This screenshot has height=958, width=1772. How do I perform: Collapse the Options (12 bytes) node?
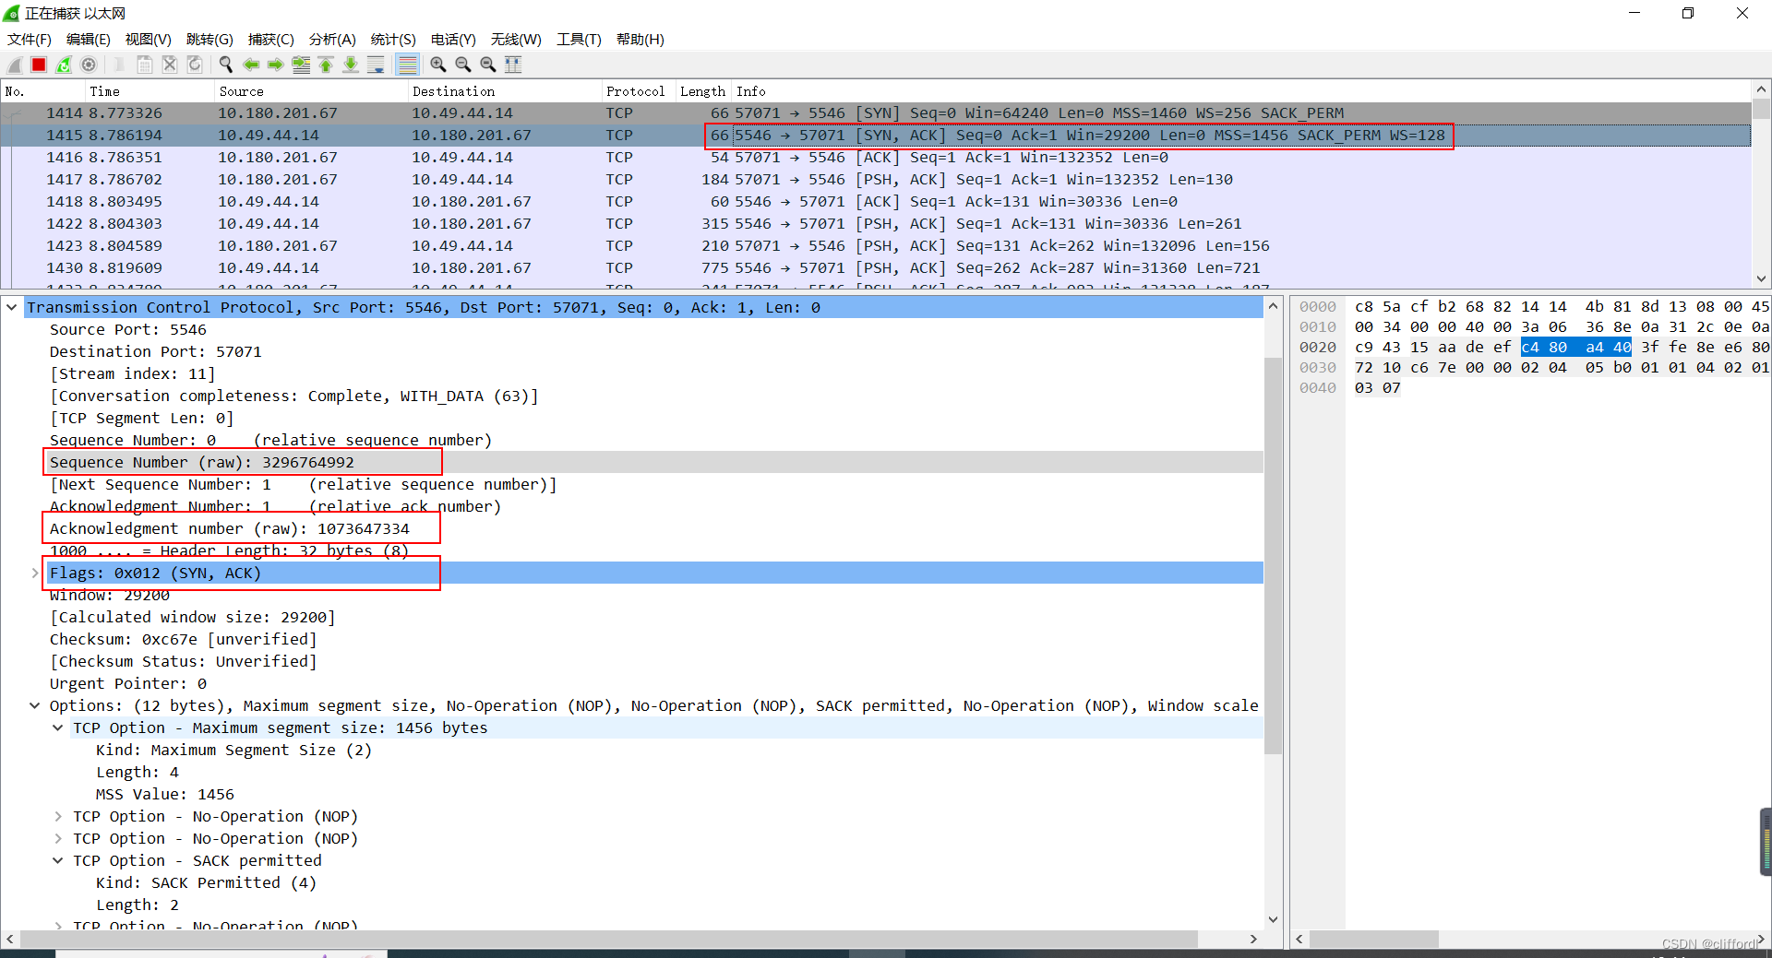pyautogui.click(x=35, y=705)
